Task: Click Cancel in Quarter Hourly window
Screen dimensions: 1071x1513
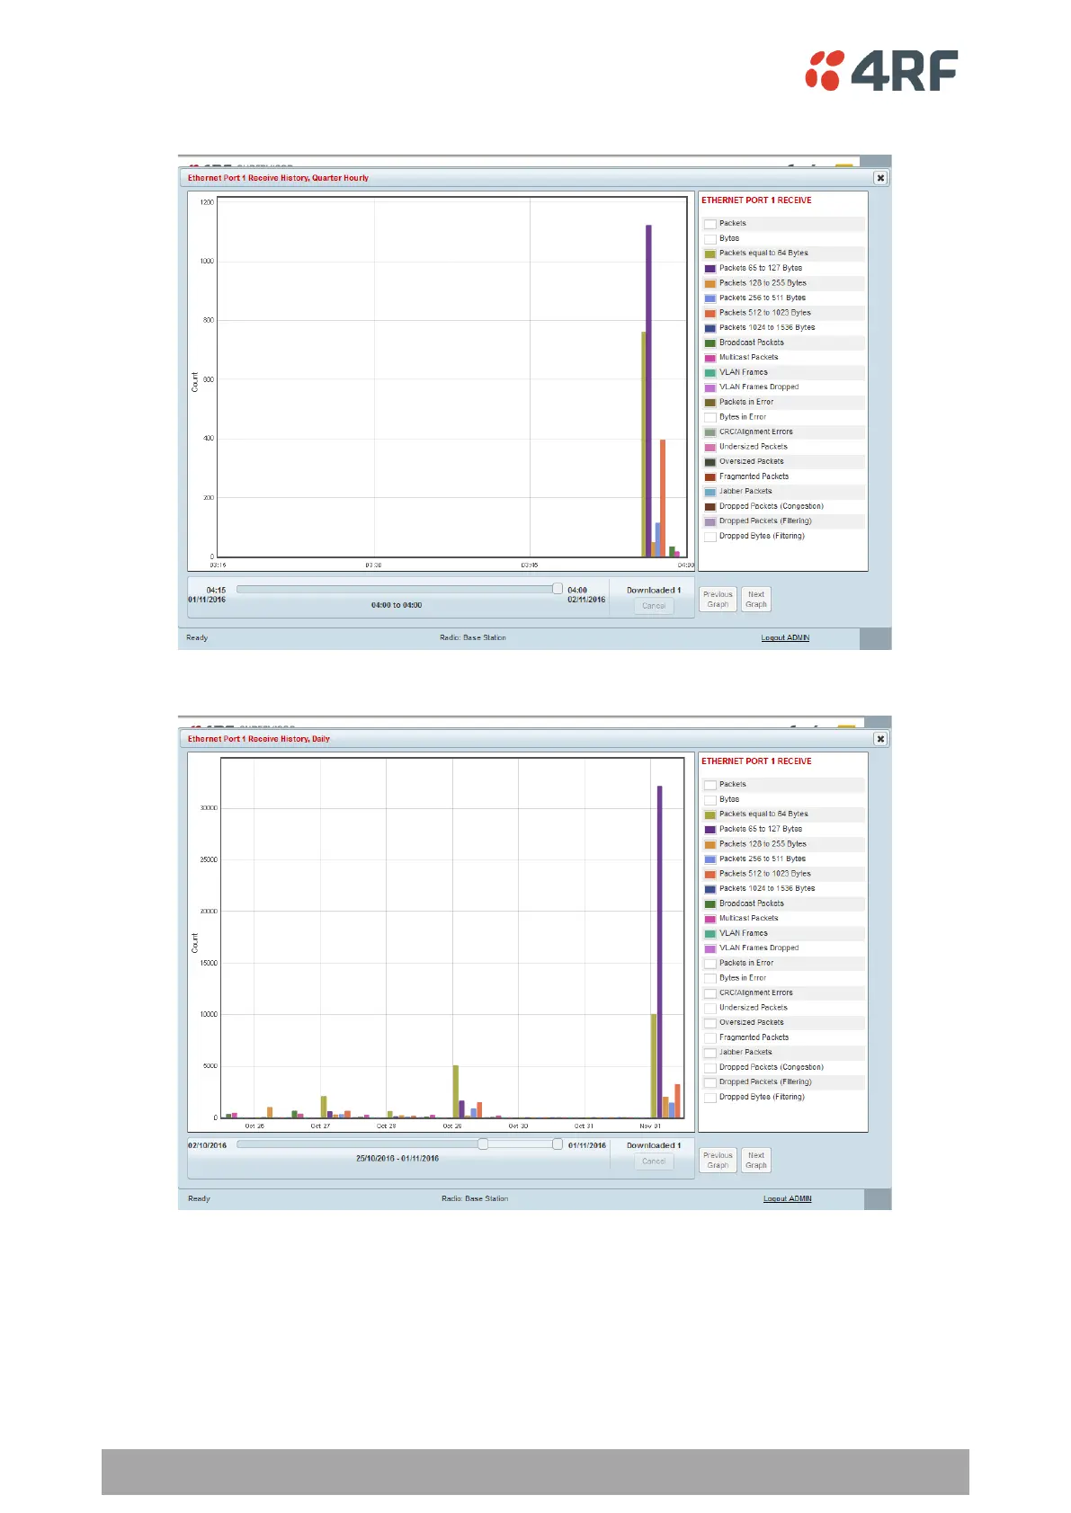Action: click(x=654, y=607)
